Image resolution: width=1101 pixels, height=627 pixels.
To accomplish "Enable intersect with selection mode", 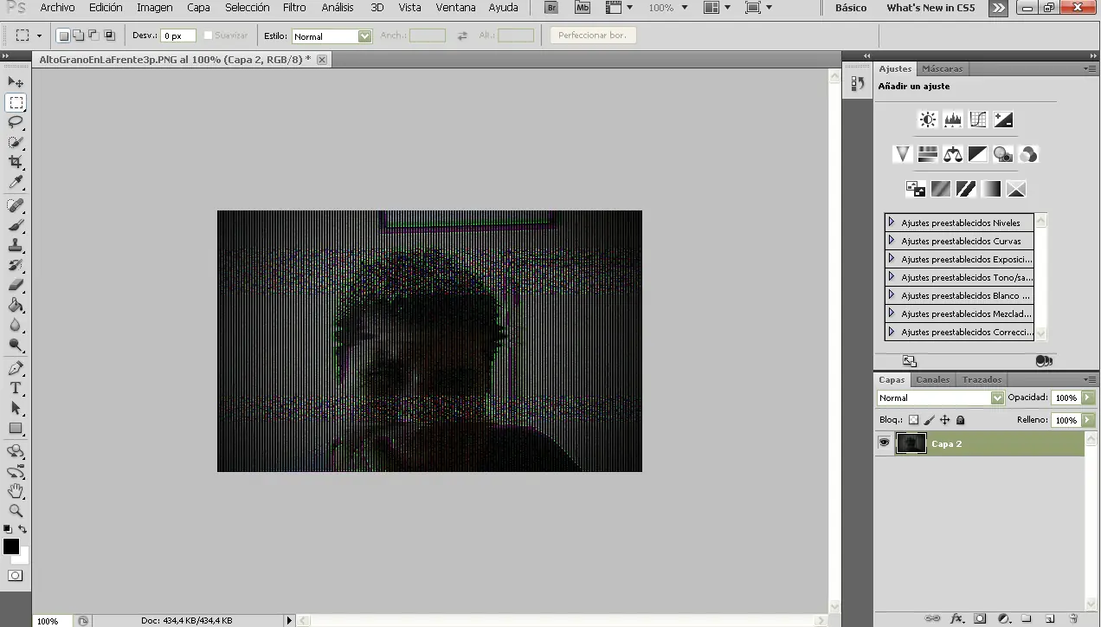I will coord(109,36).
